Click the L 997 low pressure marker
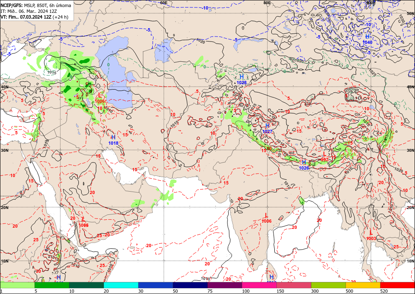 325,156
